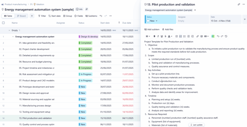Click the Name column header
The width and height of the screenshot is (247, 127).
(x=14, y=23)
